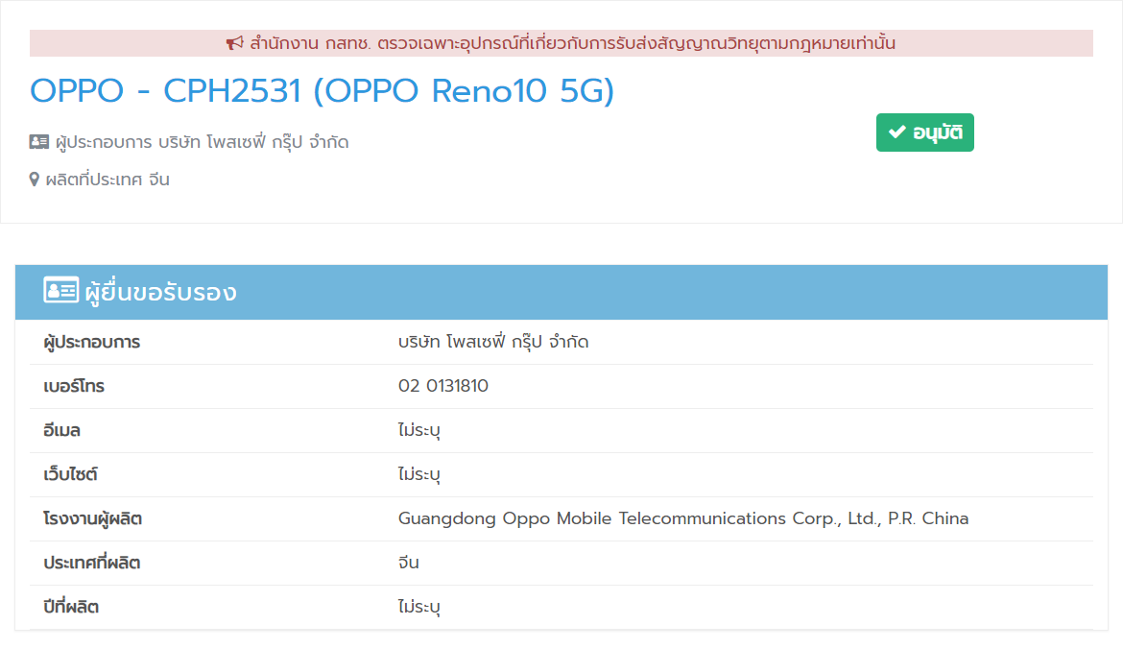The image size is (1123, 649).
Task: Select the โรงงานผู้ผลิต row label
Action: click(93, 518)
